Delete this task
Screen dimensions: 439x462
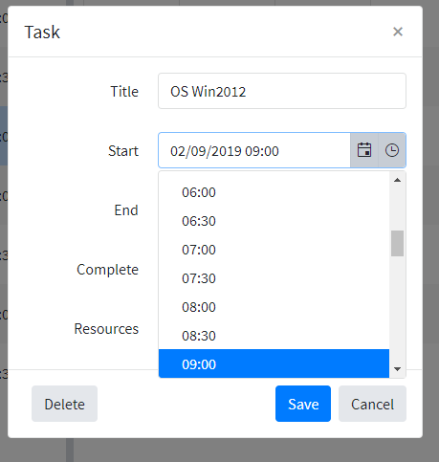point(64,404)
